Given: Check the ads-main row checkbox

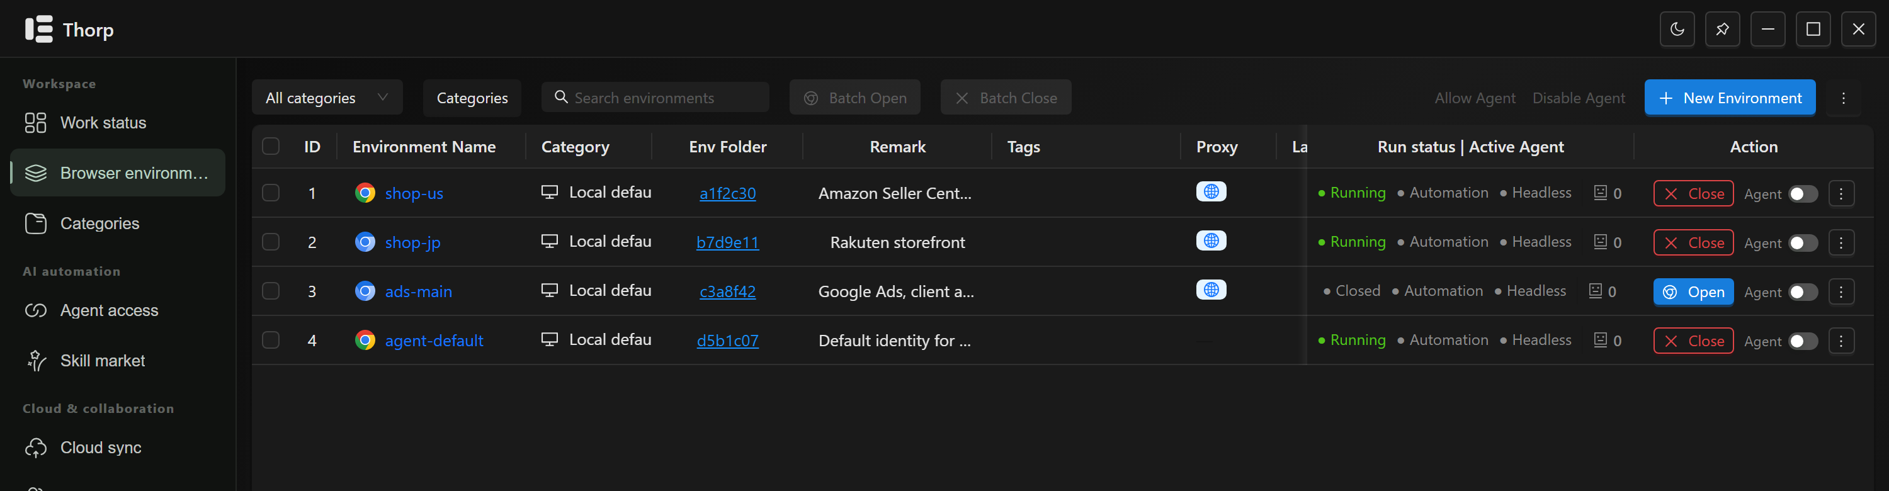Looking at the screenshot, I should coord(271,291).
